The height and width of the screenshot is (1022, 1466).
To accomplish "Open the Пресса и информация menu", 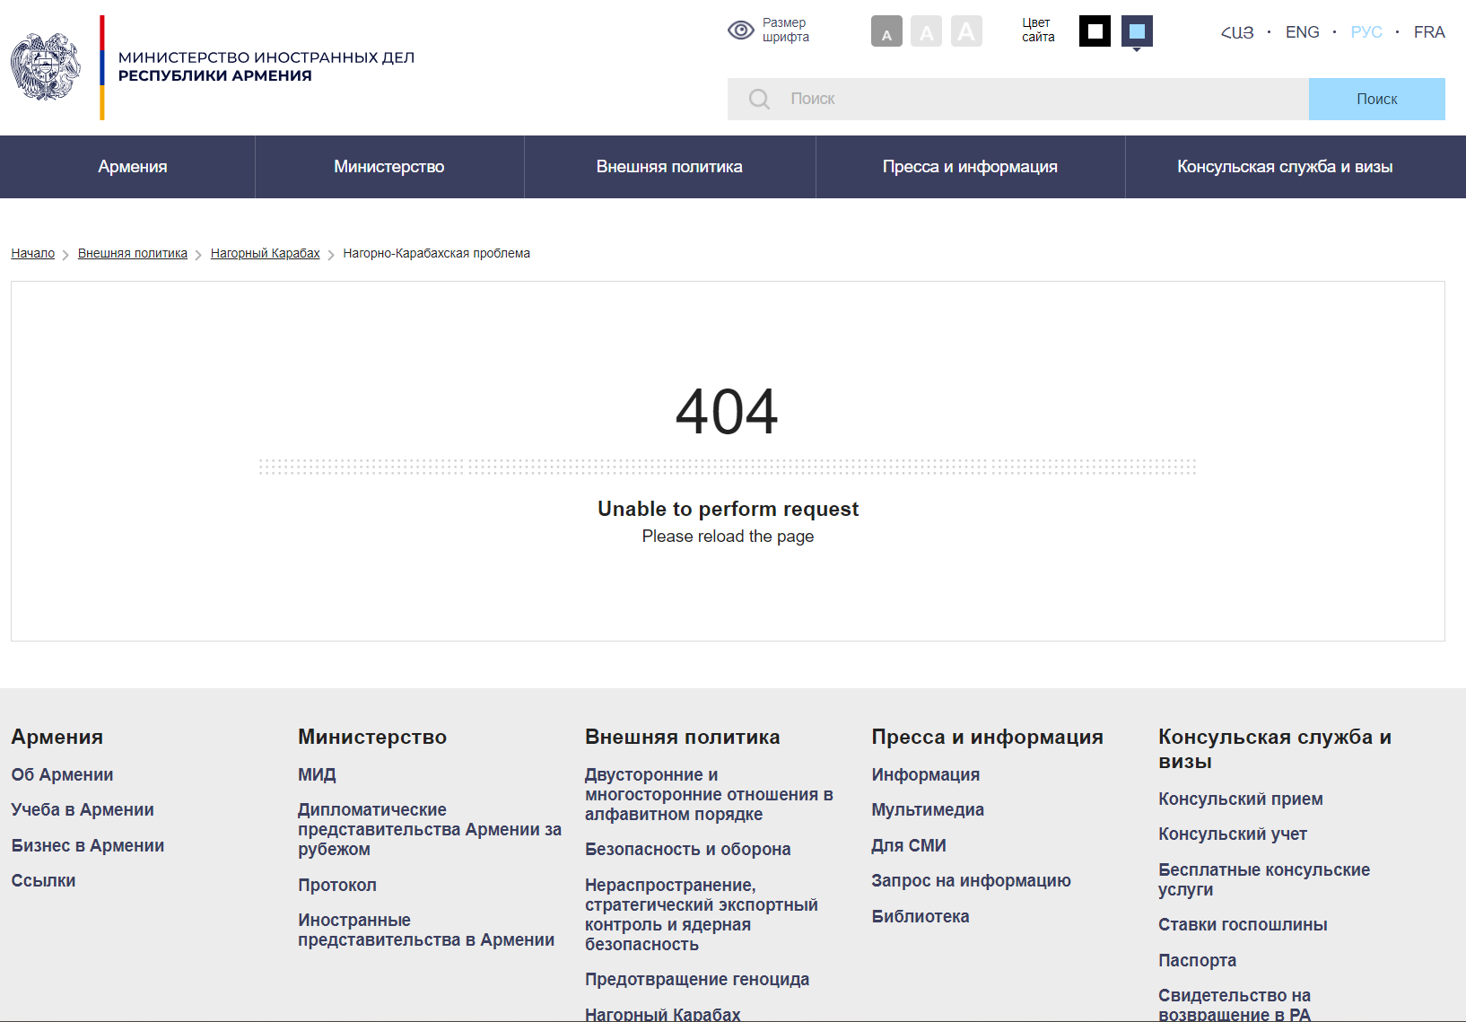I will coord(970,167).
